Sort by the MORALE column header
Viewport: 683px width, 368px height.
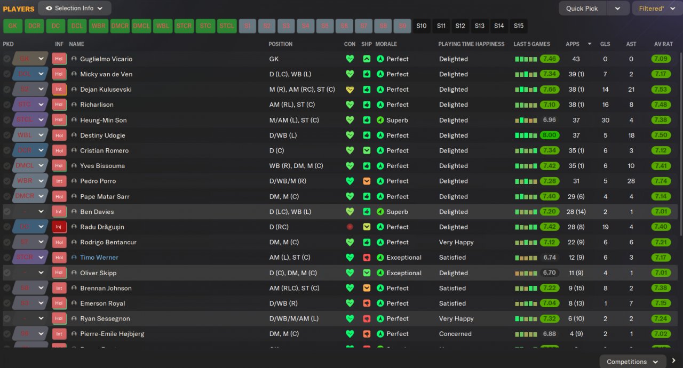point(386,44)
